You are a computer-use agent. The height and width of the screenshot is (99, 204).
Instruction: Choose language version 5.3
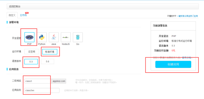point(31,62)
